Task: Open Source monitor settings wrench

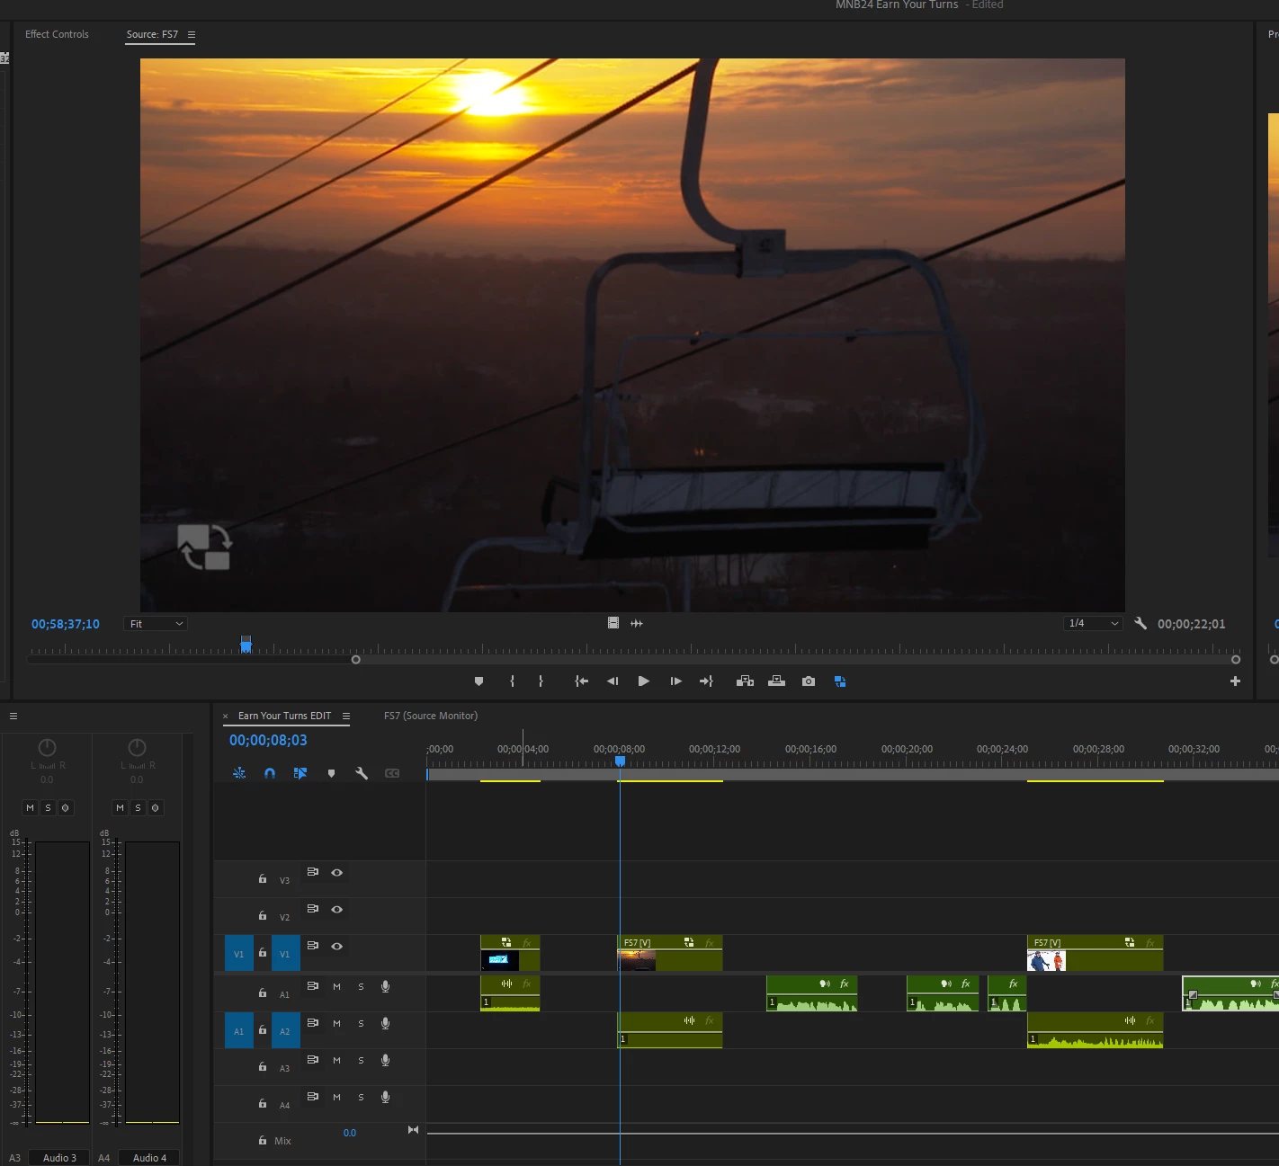Action: [1140, 623]
